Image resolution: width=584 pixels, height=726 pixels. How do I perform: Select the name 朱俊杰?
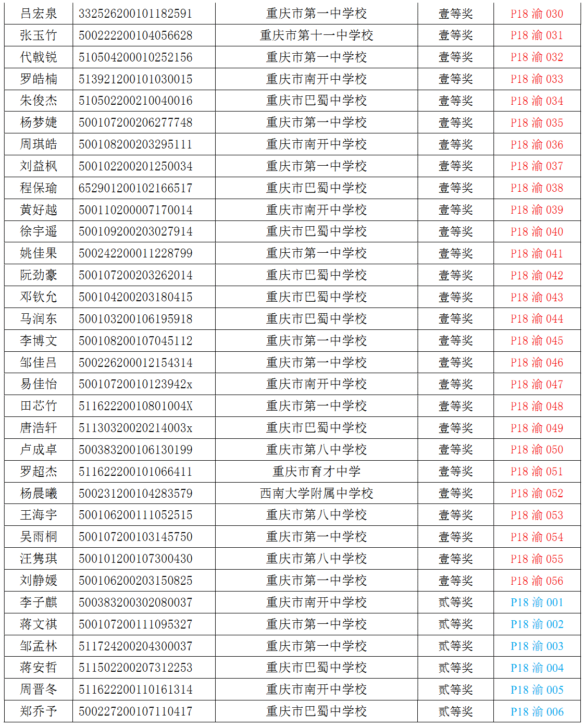pos(39,101)
